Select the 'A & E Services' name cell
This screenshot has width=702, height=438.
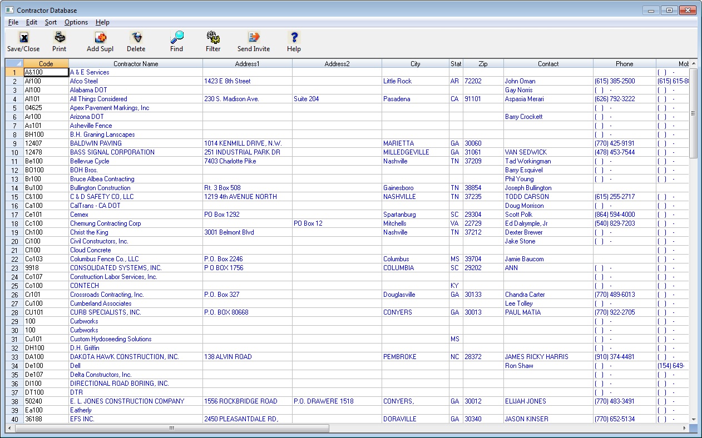[x=136, y=72]
